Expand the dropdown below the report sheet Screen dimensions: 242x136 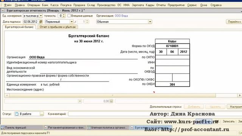coord(80,101)
